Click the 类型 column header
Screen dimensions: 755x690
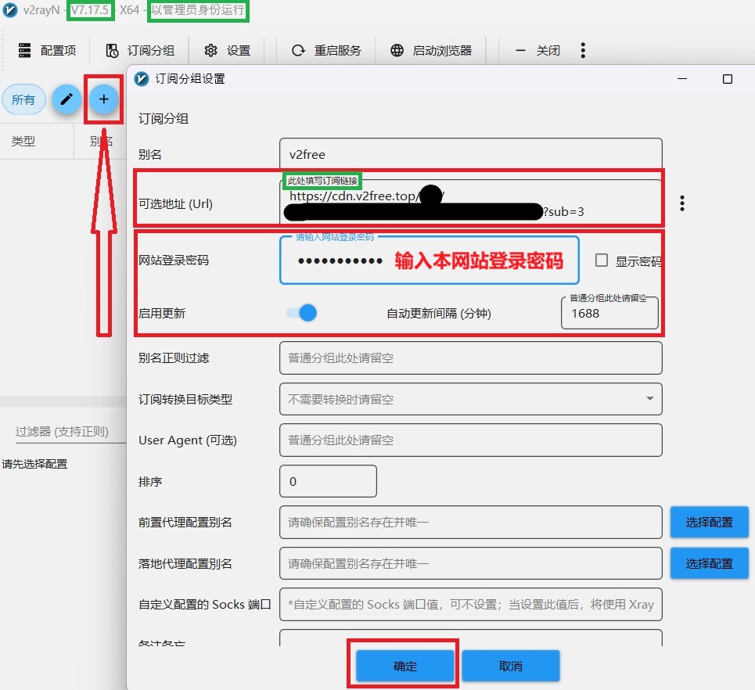point(23,141)
